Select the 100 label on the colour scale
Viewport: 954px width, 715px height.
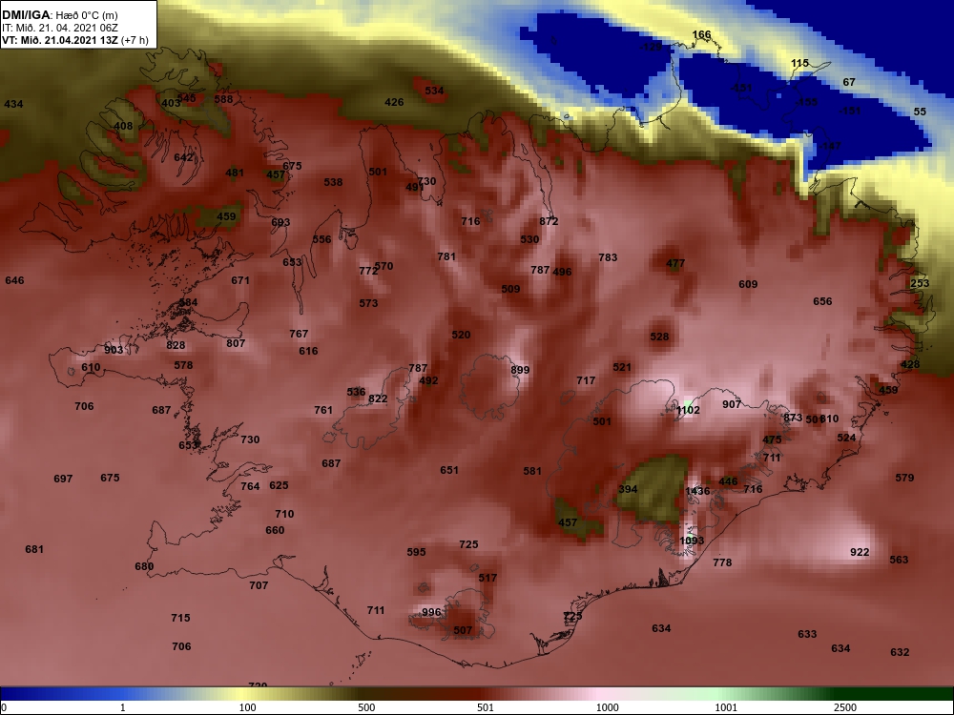(248, 707)
